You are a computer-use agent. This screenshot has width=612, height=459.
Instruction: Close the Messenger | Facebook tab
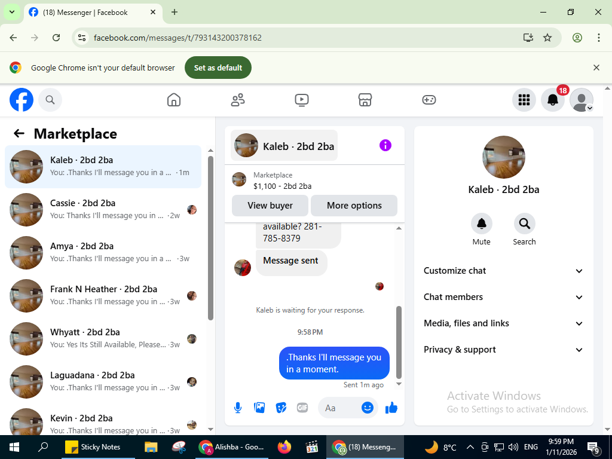click(x=153, y=12)
